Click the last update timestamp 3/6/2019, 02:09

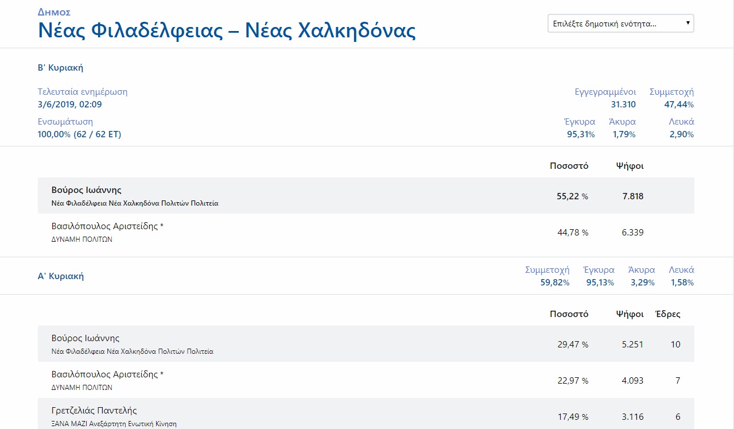69,105
